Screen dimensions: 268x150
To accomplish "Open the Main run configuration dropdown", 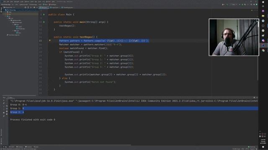I will click(x=234, y=5).
